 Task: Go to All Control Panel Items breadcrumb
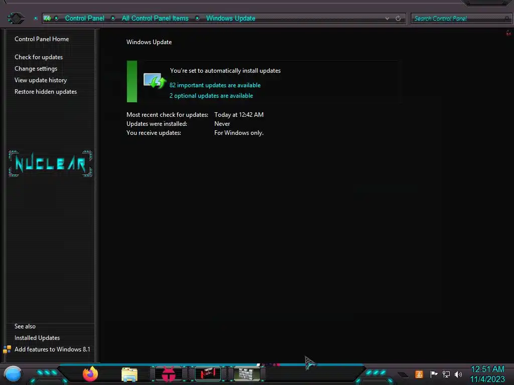click(x=155, y=19)
